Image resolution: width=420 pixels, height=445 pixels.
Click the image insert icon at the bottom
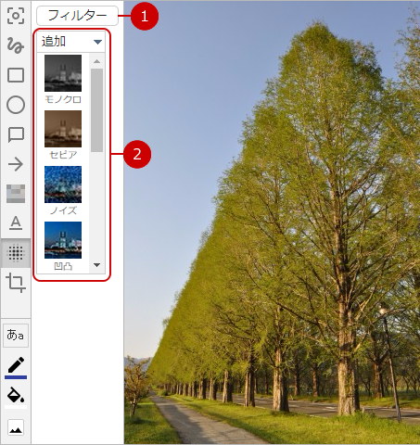[16, 428]
